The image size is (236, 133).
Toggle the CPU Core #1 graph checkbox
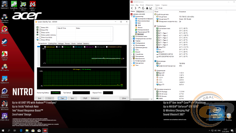[62, 47]
